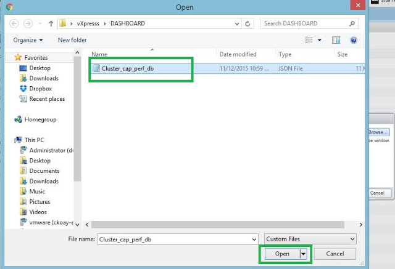Expand the File name dropdown arrow

[x=254, y=238]
